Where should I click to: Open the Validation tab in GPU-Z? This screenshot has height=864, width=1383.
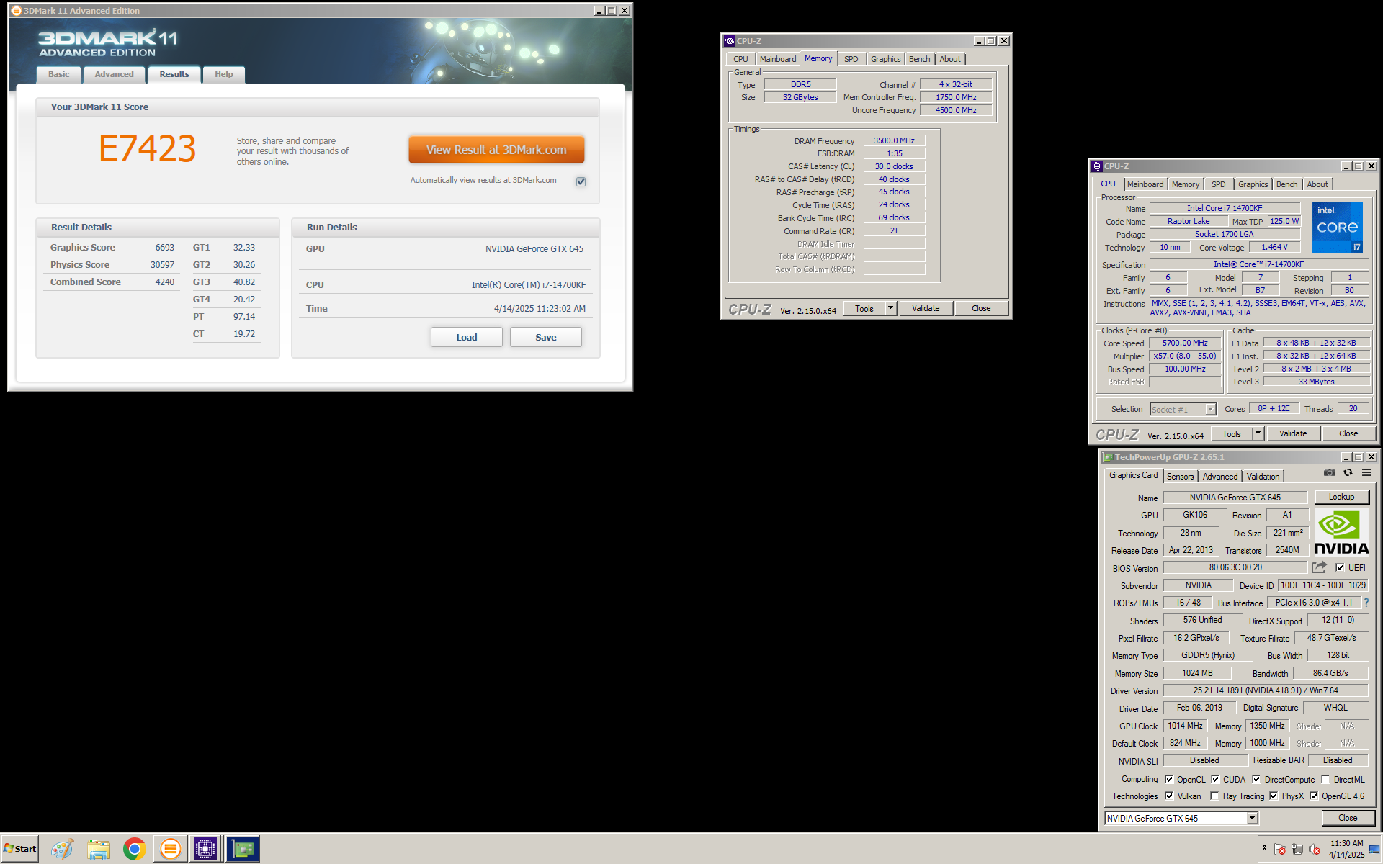click(x=1263, y=477)
